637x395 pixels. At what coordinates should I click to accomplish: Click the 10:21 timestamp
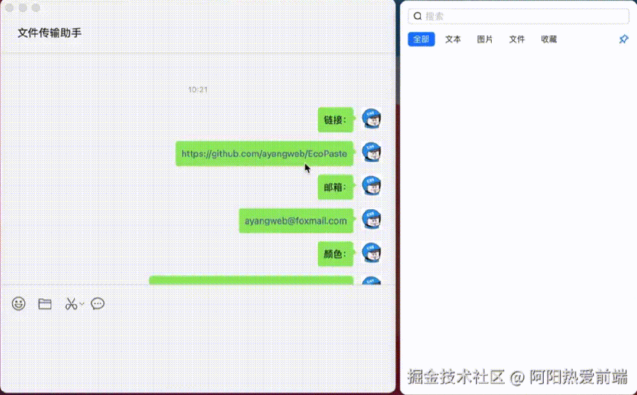point(198,90)
